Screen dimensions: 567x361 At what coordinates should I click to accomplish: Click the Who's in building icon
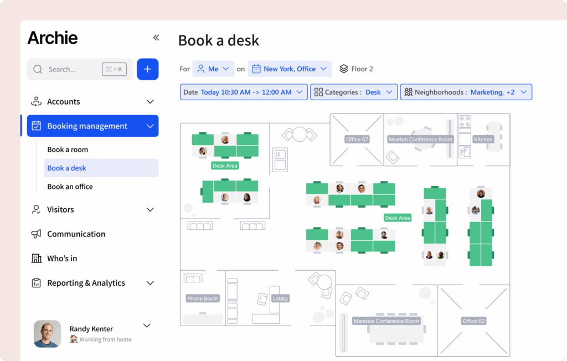coord(35,258)
